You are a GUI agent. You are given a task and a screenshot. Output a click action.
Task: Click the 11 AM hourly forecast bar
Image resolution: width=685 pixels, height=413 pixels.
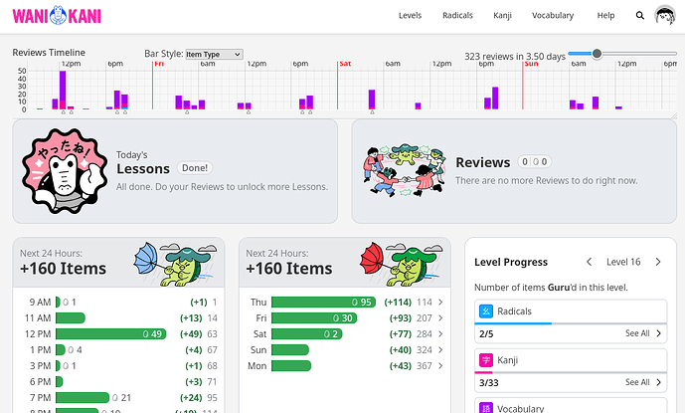[71, 318]
